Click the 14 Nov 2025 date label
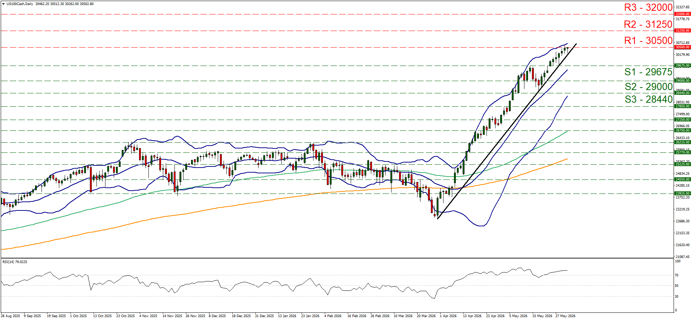Screen dimensions: 692x320 [x=172, y=316]
